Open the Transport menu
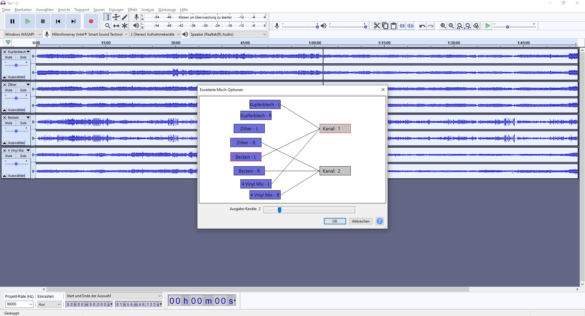Viewport: 585px width, 316px height. [81, 9]
